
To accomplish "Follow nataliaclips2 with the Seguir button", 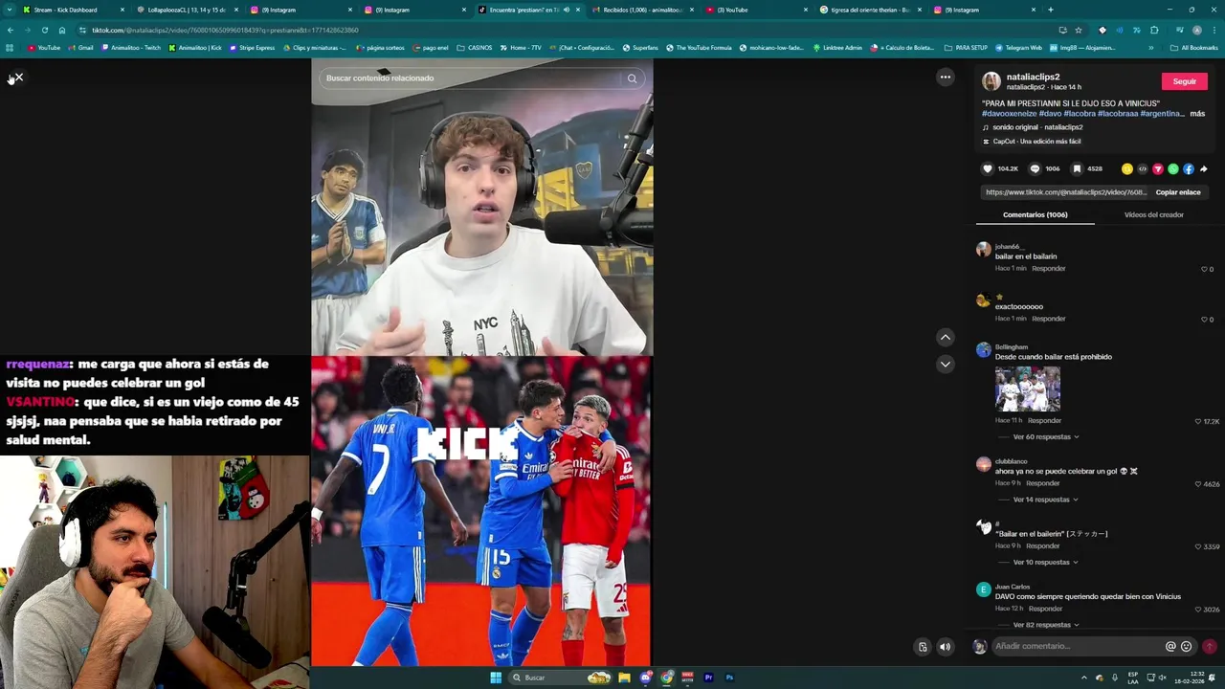I will tap(1184, 81).
